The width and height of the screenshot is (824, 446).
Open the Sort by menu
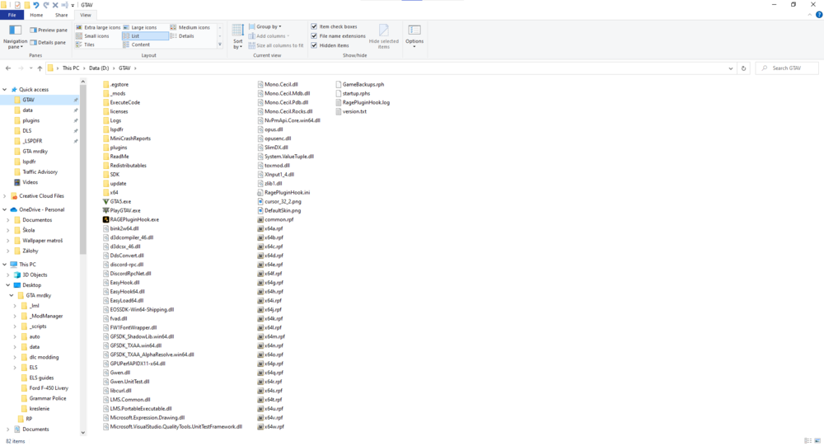[x=238, y=37]
